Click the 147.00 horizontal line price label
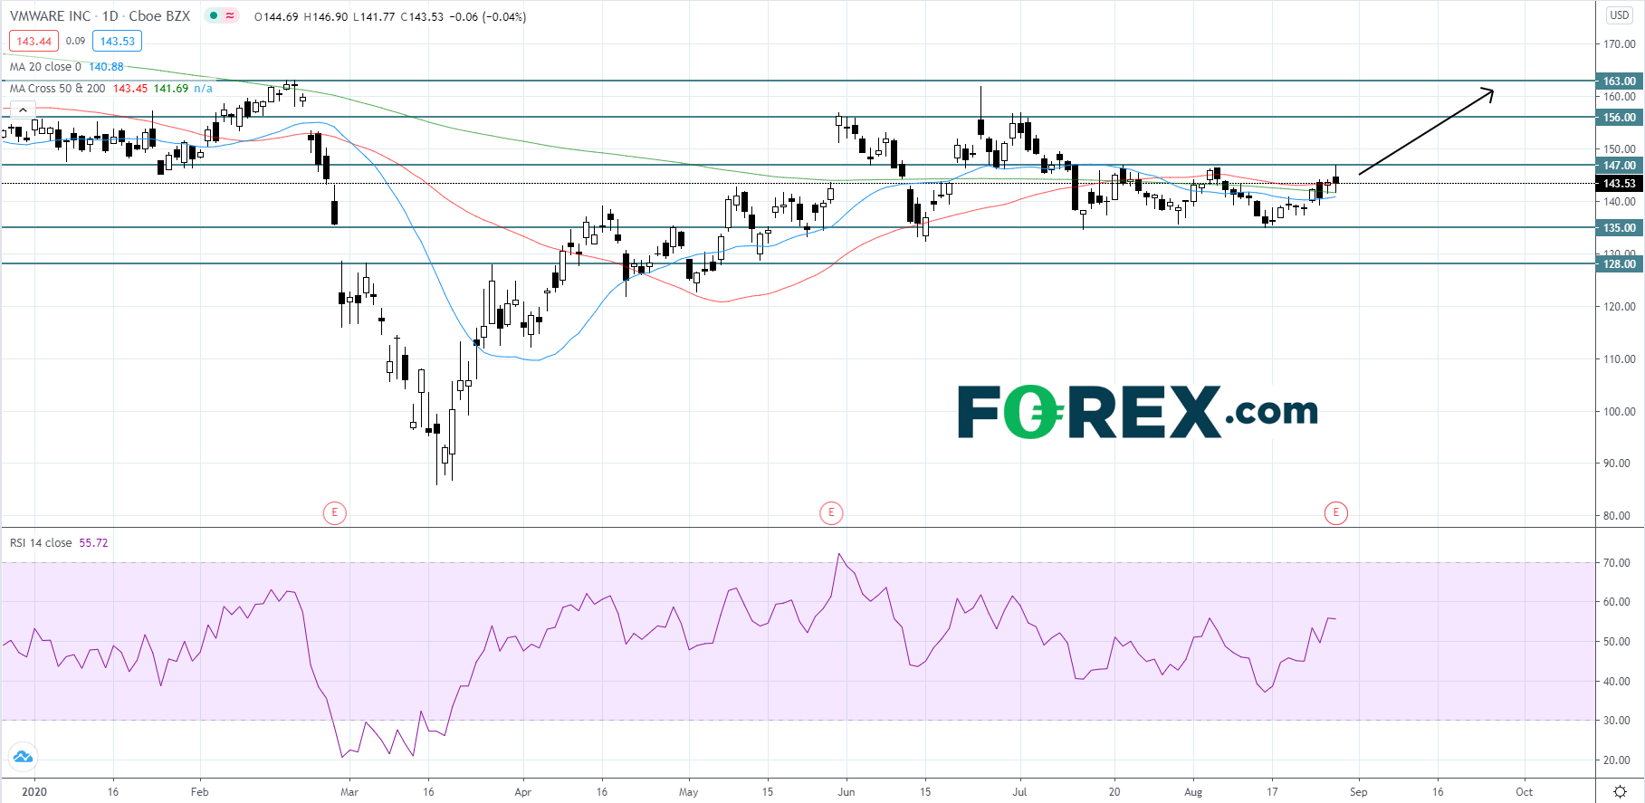1645x803 pixels. pos(1620,166)
